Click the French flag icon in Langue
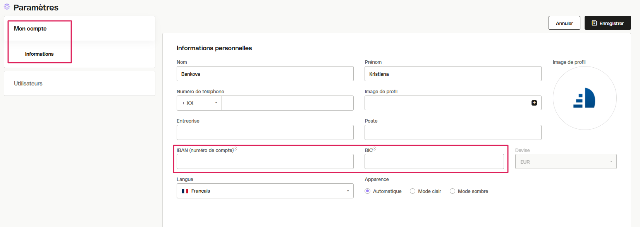The height and width of the screenshot is (227, 640). (185, 191)
